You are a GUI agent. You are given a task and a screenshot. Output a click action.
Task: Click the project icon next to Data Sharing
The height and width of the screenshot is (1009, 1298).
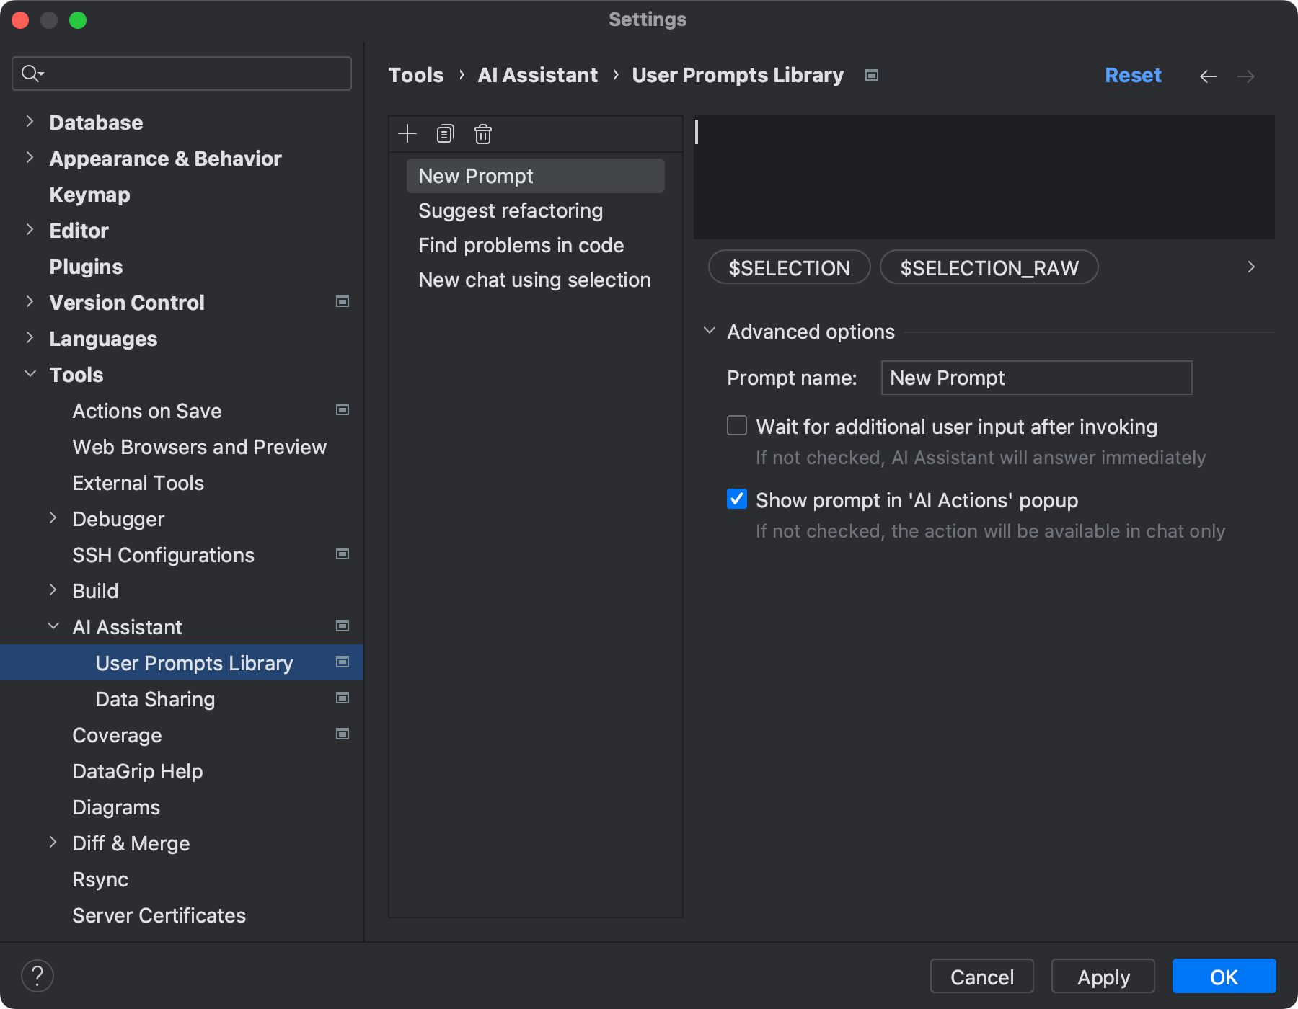pyautogui.click(x=342, y=698)
